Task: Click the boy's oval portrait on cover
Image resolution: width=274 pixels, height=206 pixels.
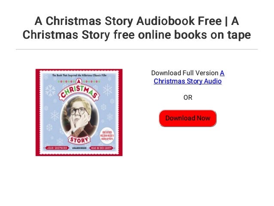Action: (x=80, y=119)
